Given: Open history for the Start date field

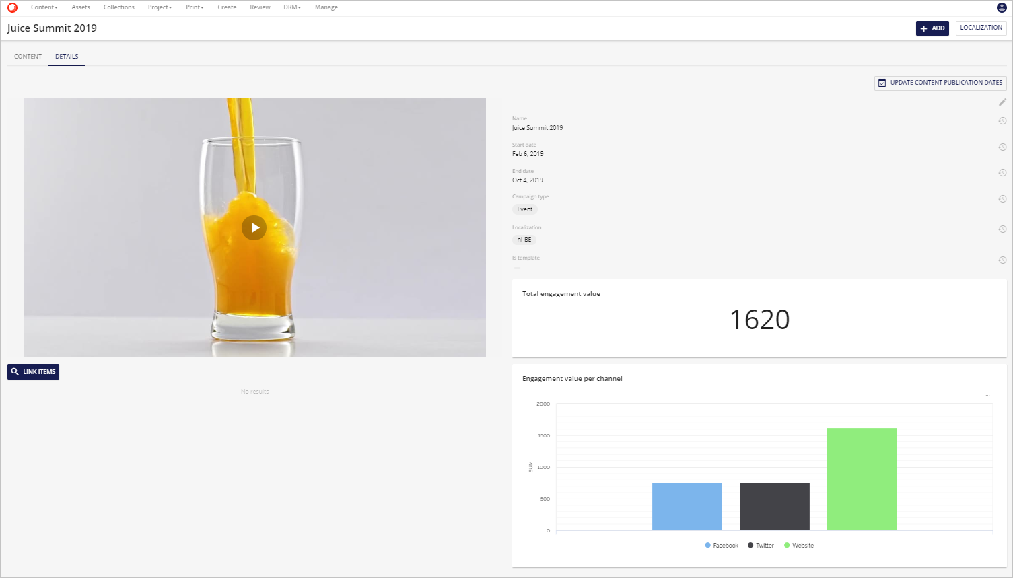Looking at the screenshot, I should pos(1002,147).
